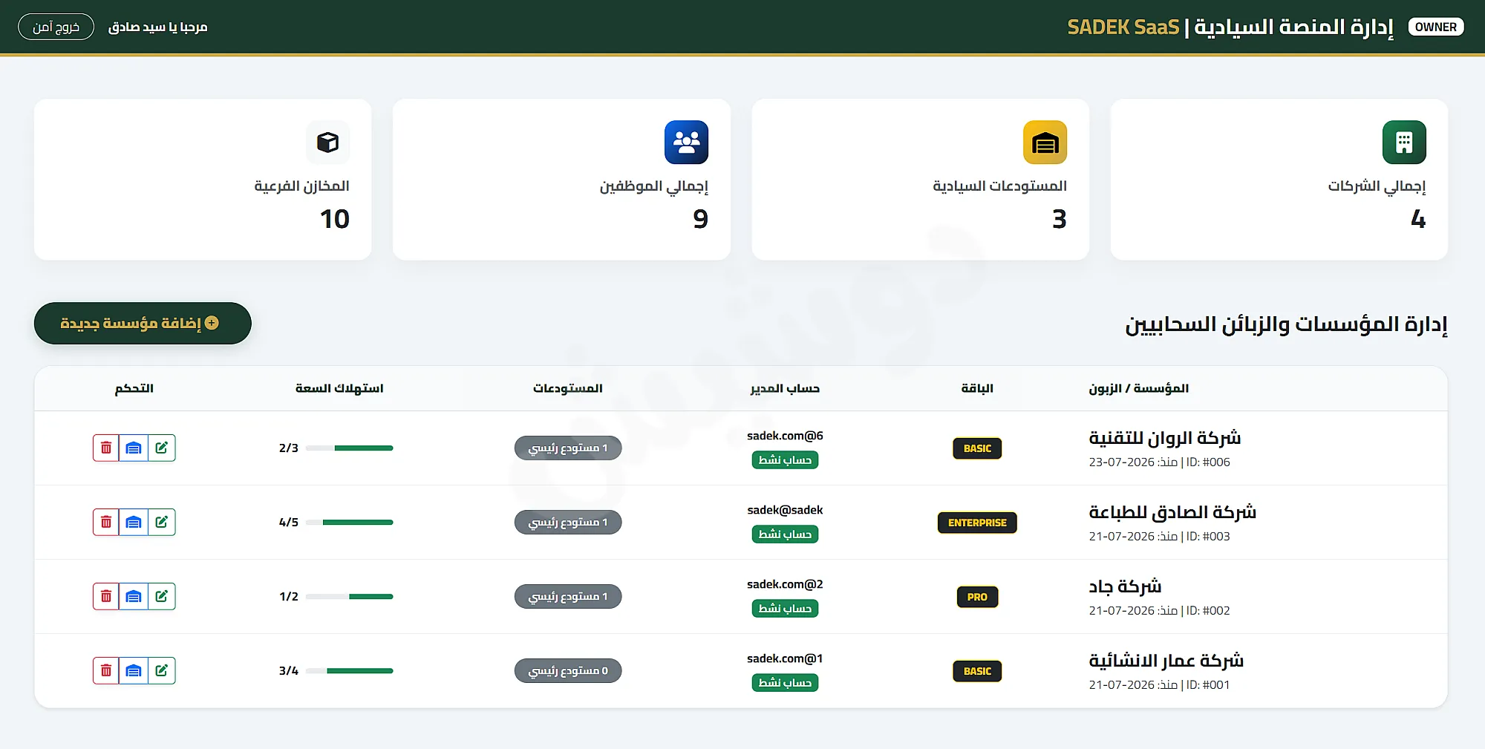Click the خروج آمن logout button
The height and width of the screenshot is (749, 1485).
click(x=56, y=27)
